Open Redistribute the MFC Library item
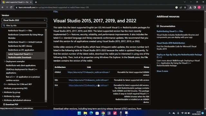Viewport: 206px width, 116px height. [x=20, y=46]
